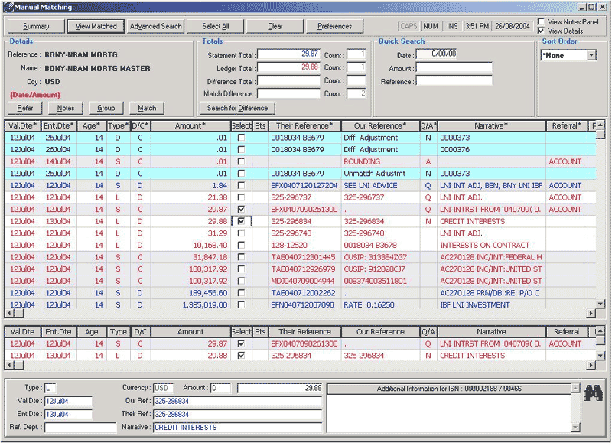Click upper grid vertical scrollbar down arrow
The width and height of the screenshot is (612, 446).
[601, 303]
